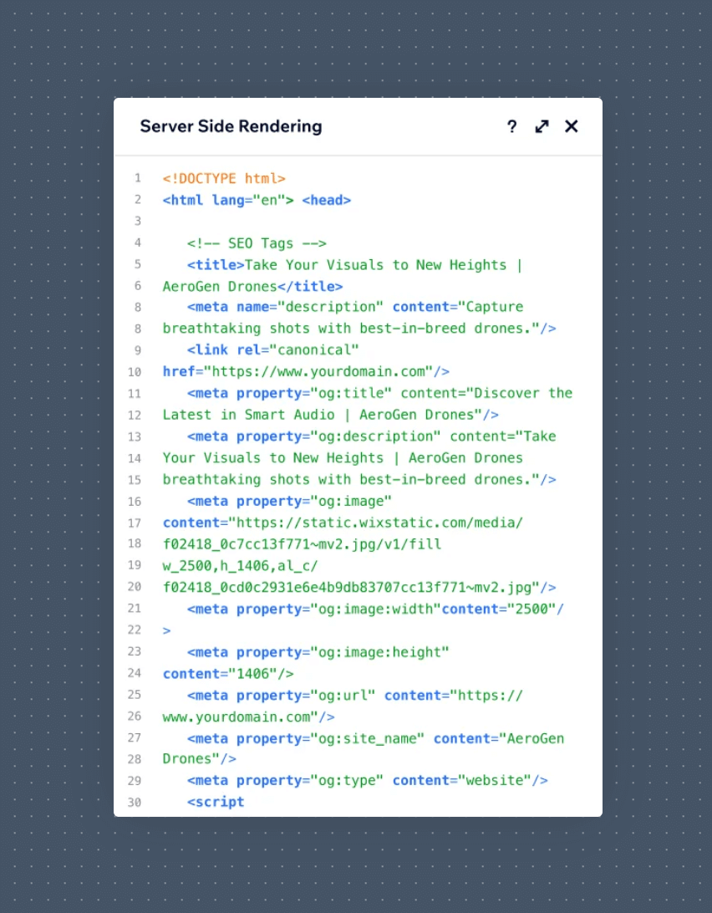
Task: Click the opening head tag
Action: (x=327, y=200)
